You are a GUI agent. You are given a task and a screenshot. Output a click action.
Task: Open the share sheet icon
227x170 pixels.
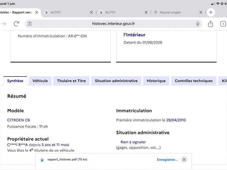tap(211, 24)
